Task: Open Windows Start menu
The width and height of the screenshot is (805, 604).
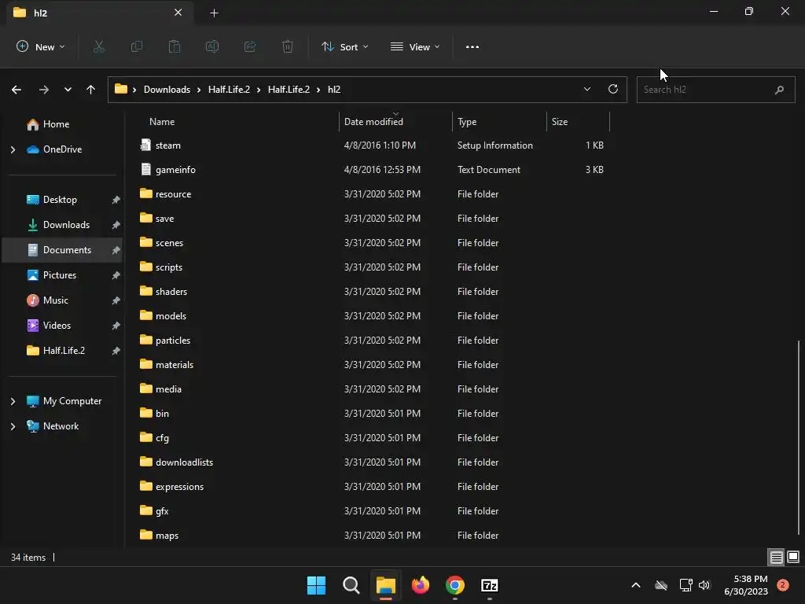Action: [316, 585]
